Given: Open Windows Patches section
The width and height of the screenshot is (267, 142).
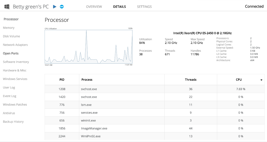Looking at the screenshot, I should point(15,105).
